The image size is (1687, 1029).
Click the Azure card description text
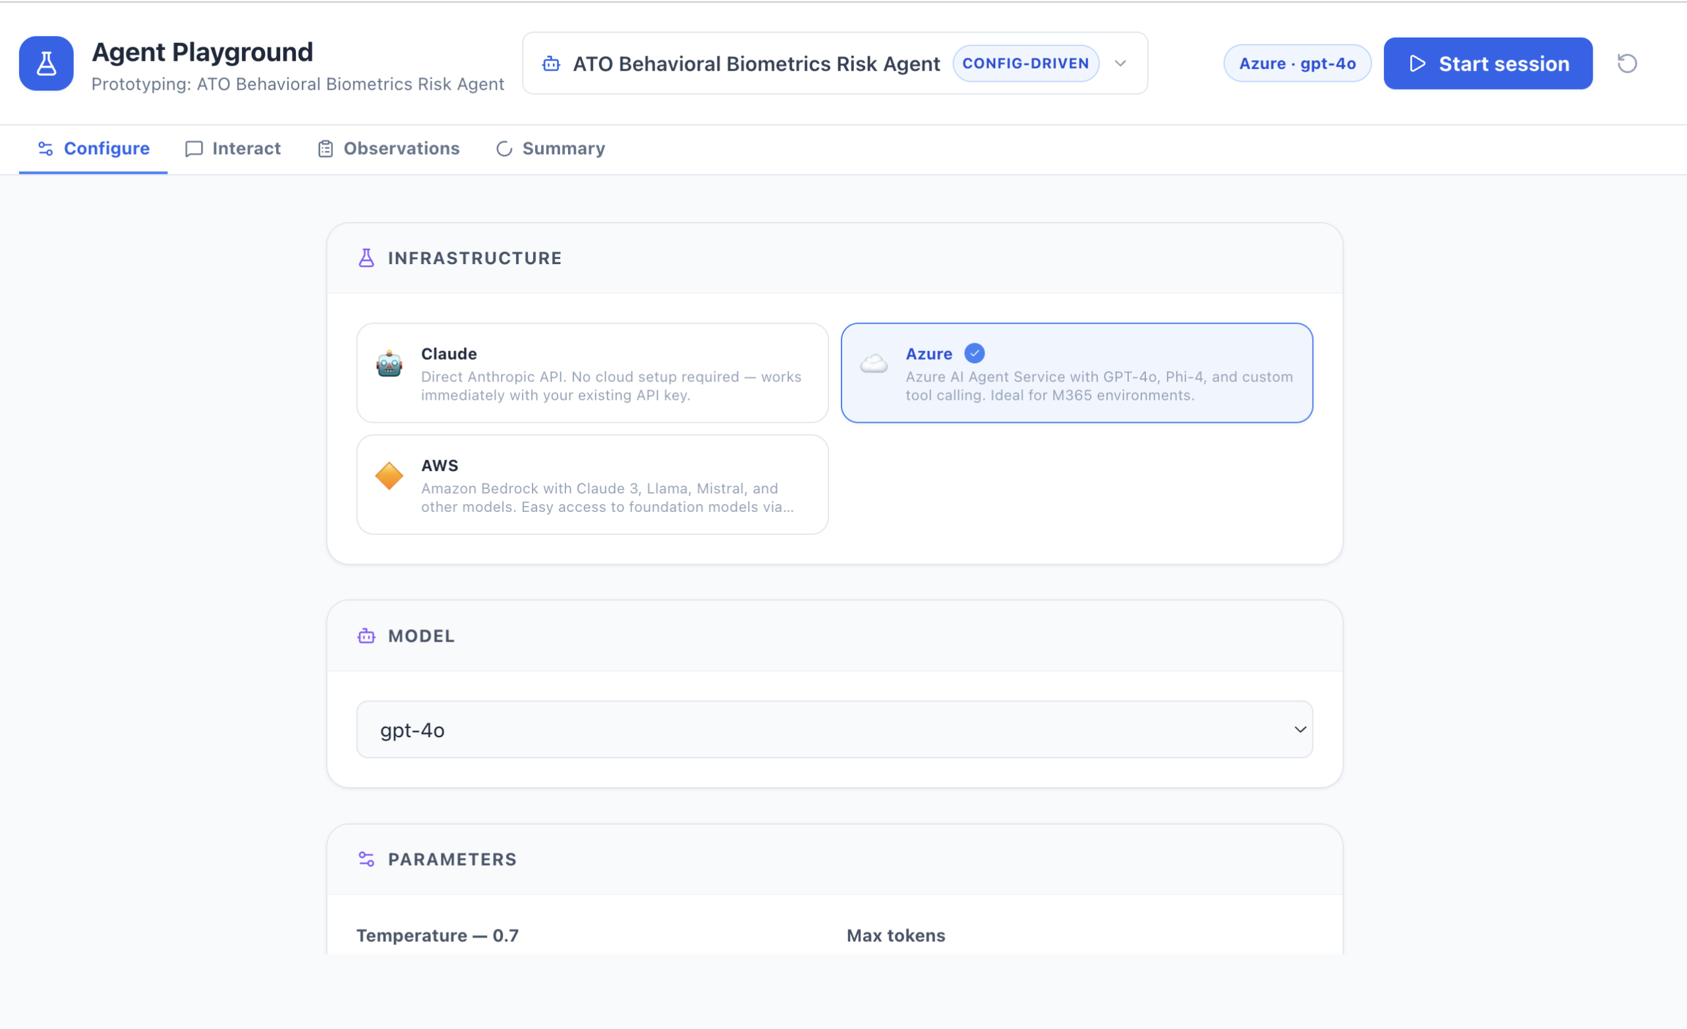(x=1099, y=386)
